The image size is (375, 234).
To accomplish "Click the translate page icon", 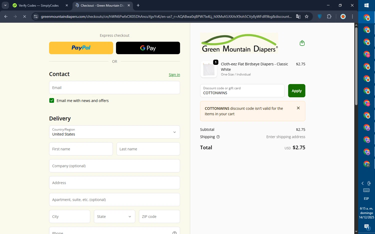I will (x=298, y=17).
